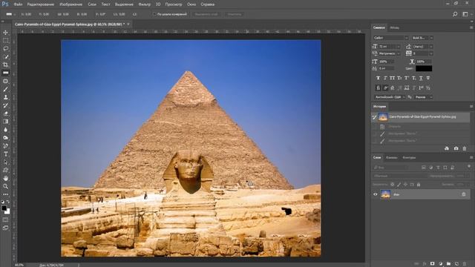This screenshot has height=267, width=475.
Task: Click the foreground color swatch in toolbar
Action: click(x=4, y=208)
